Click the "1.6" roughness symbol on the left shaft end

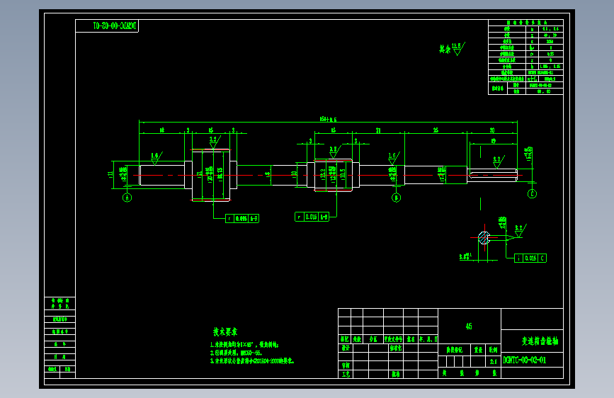tap(157, 158)
